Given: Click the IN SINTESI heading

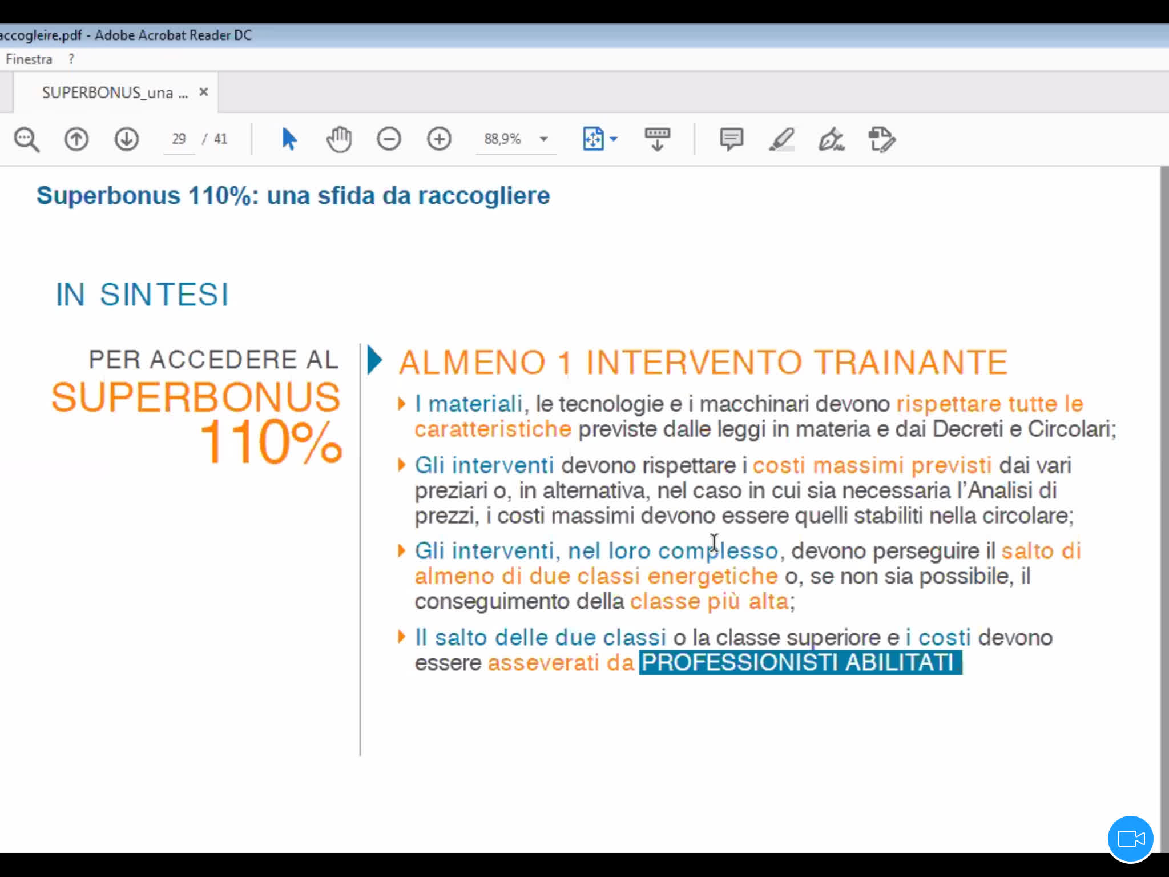Looking at the screenshot, I should click(x=142, y=295).
